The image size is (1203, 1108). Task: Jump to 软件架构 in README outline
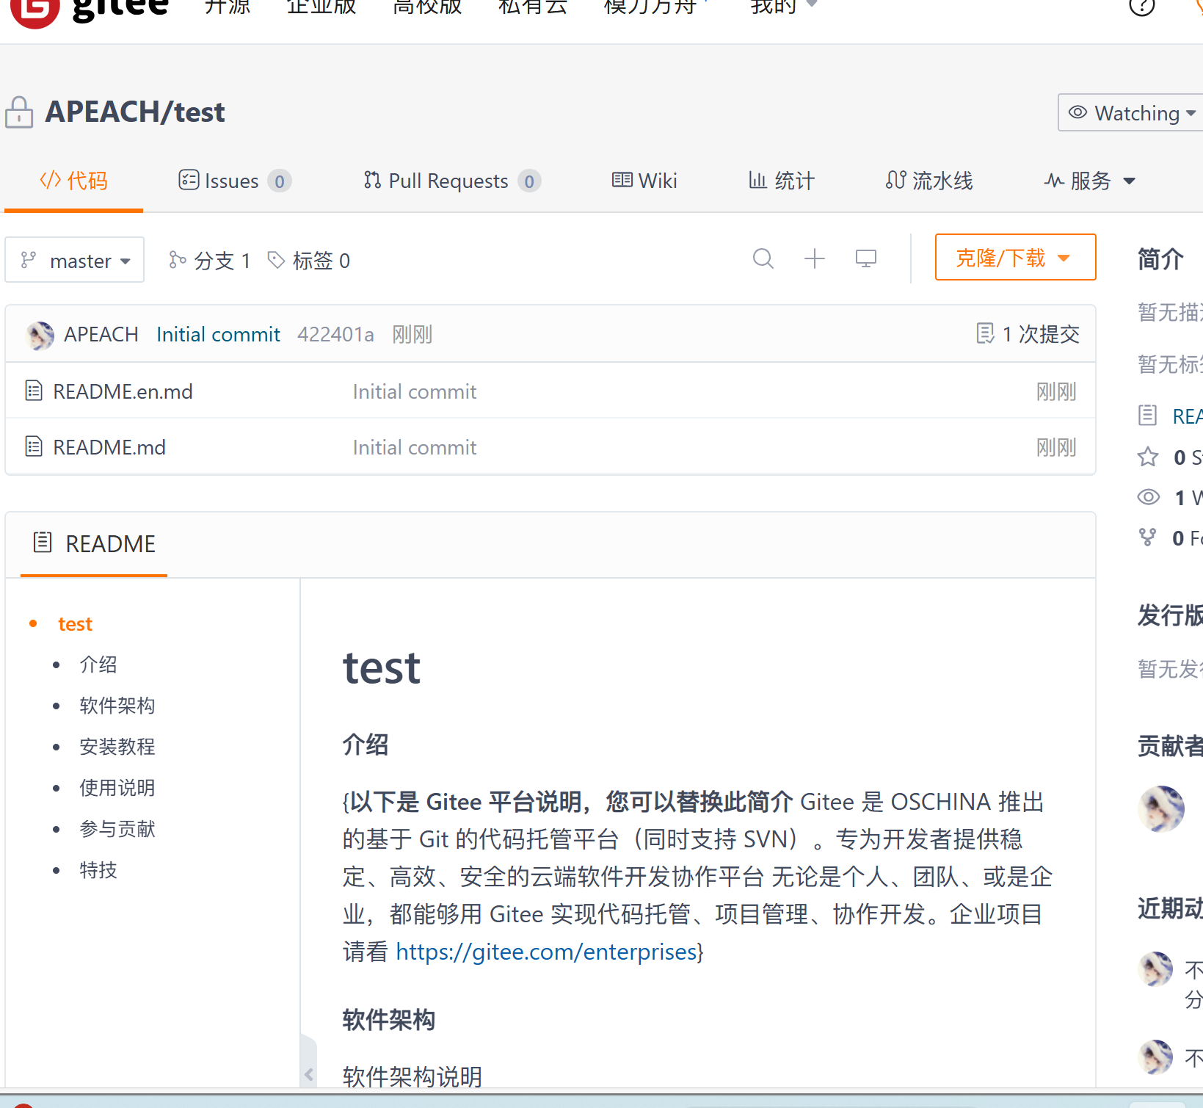[117, 706]
